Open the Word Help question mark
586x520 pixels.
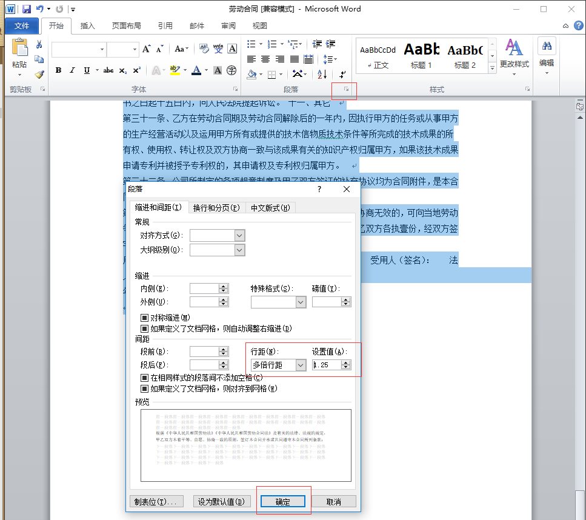(579, 25)
